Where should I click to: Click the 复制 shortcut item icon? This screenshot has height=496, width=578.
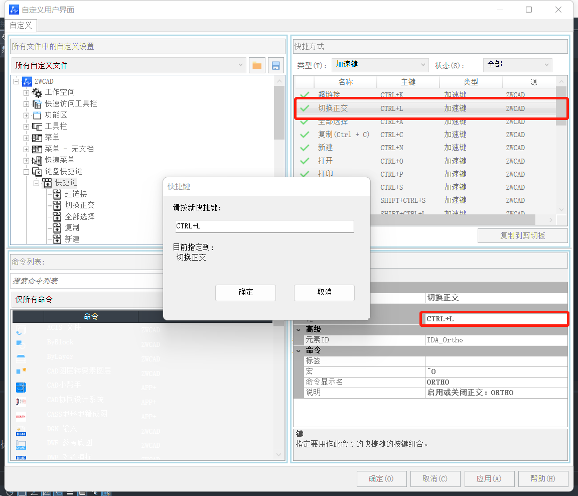[x=57, y=228]
